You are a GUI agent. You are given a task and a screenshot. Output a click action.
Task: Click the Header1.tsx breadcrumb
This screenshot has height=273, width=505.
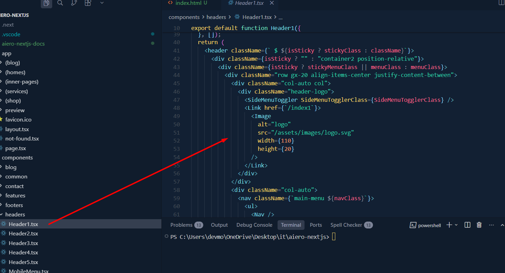tap(257, 17)
